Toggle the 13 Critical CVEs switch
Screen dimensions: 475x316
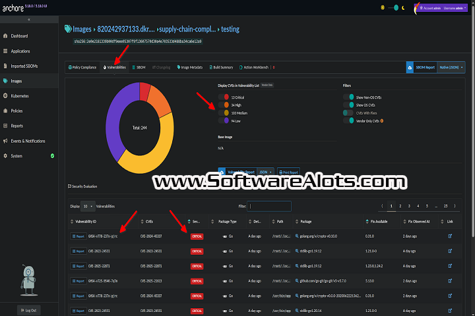(x=224, y=96)
